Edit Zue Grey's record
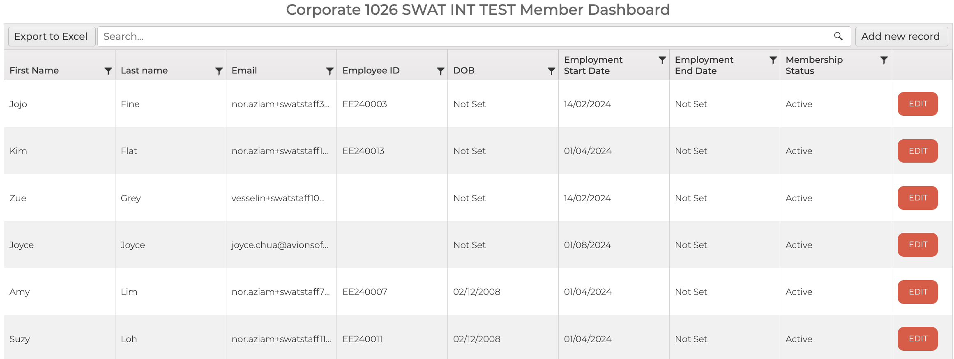This screenshot has width=954, height=359. click(x=917, y=198)
